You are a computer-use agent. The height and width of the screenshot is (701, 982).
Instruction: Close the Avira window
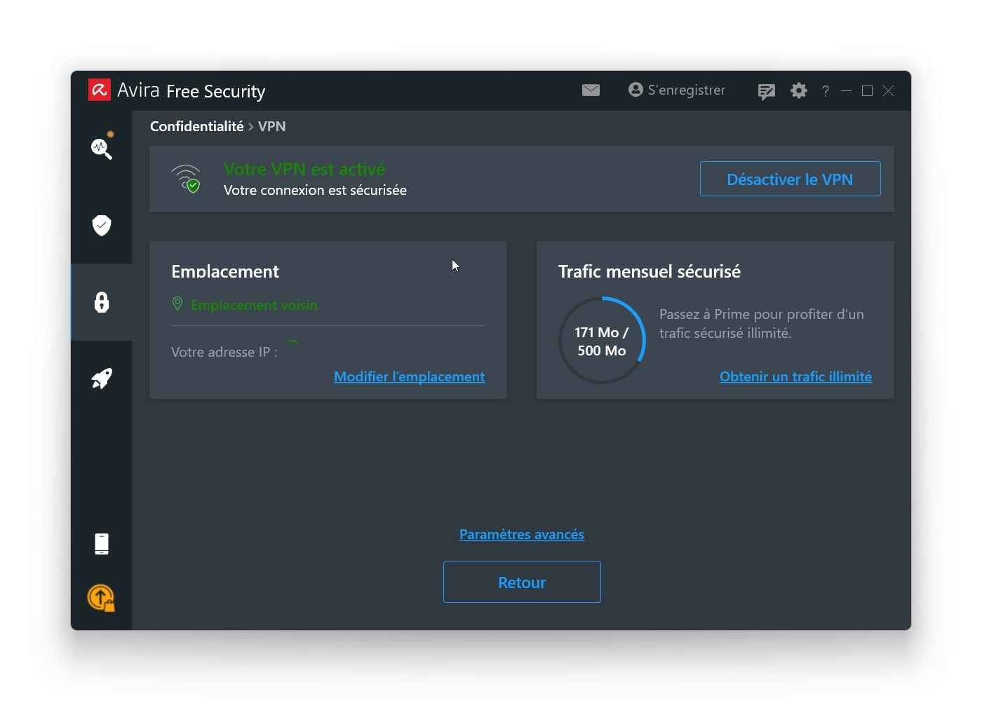coord(889,91)
